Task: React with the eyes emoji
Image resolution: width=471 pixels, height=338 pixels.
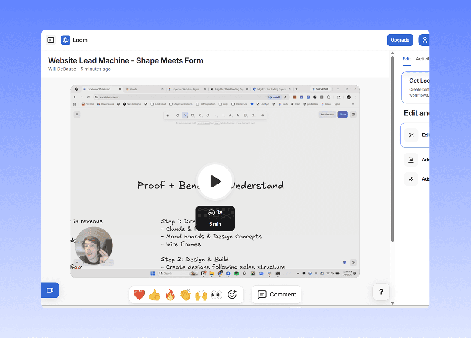Action: (x=216, y=295)
